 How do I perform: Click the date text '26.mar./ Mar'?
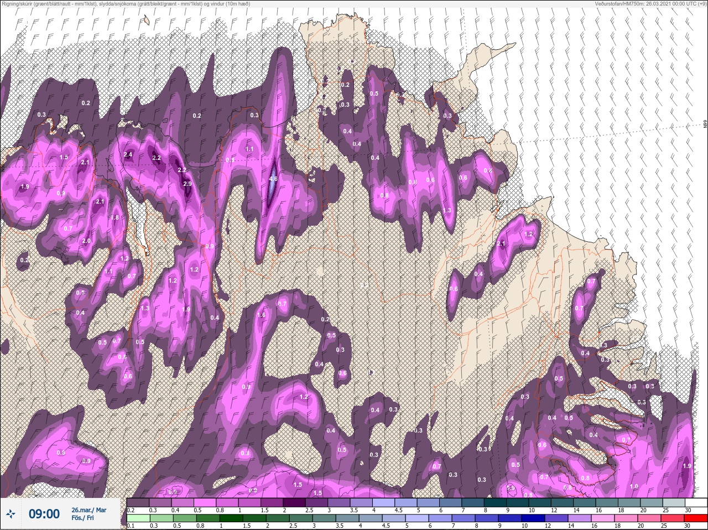coord(89,510)
